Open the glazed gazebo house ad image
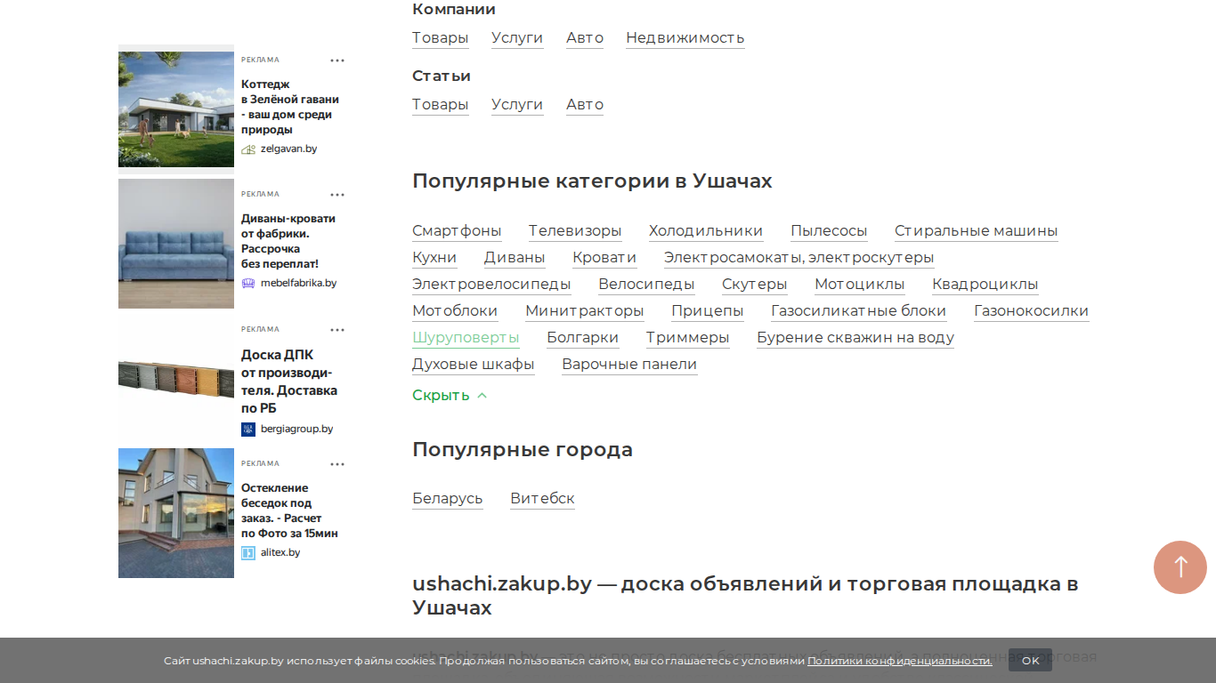 [176, 513]
